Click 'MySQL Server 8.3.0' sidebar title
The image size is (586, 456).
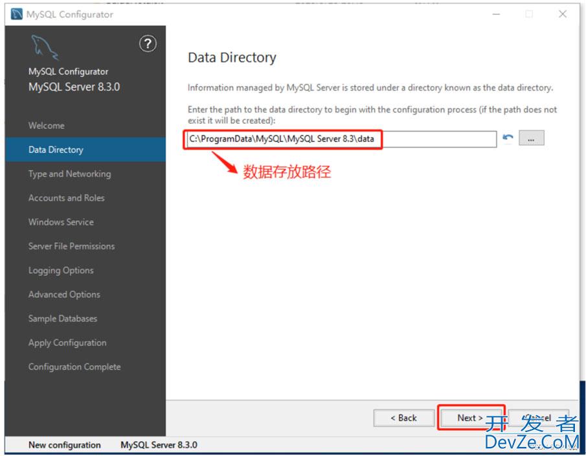tap(74, 87)
